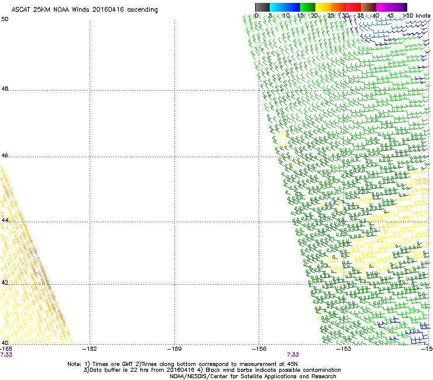The height and width of the screenshot is (380, 433).
Task: Click the red segment of the color legend
Action: [353, 7]
